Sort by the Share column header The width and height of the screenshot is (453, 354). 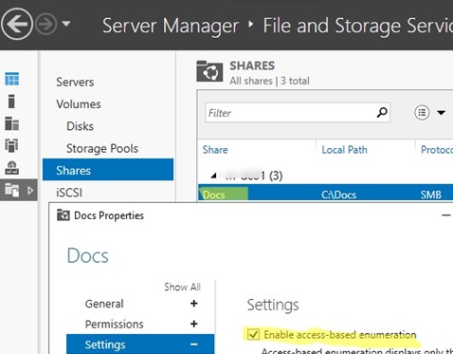[x=215, y=150]
